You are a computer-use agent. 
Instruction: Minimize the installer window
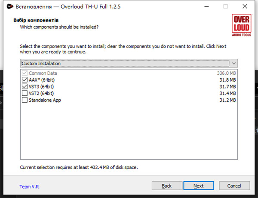(x=206, y=6)
